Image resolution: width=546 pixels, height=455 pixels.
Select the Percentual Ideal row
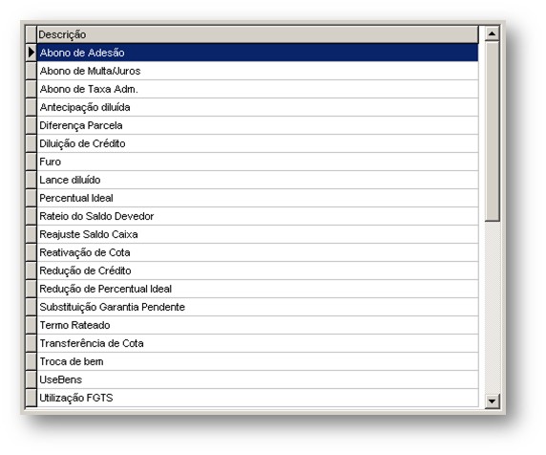point(258,198)
